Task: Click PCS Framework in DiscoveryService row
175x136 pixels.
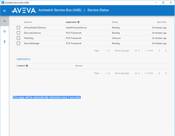Action: [x=73, y=33]
